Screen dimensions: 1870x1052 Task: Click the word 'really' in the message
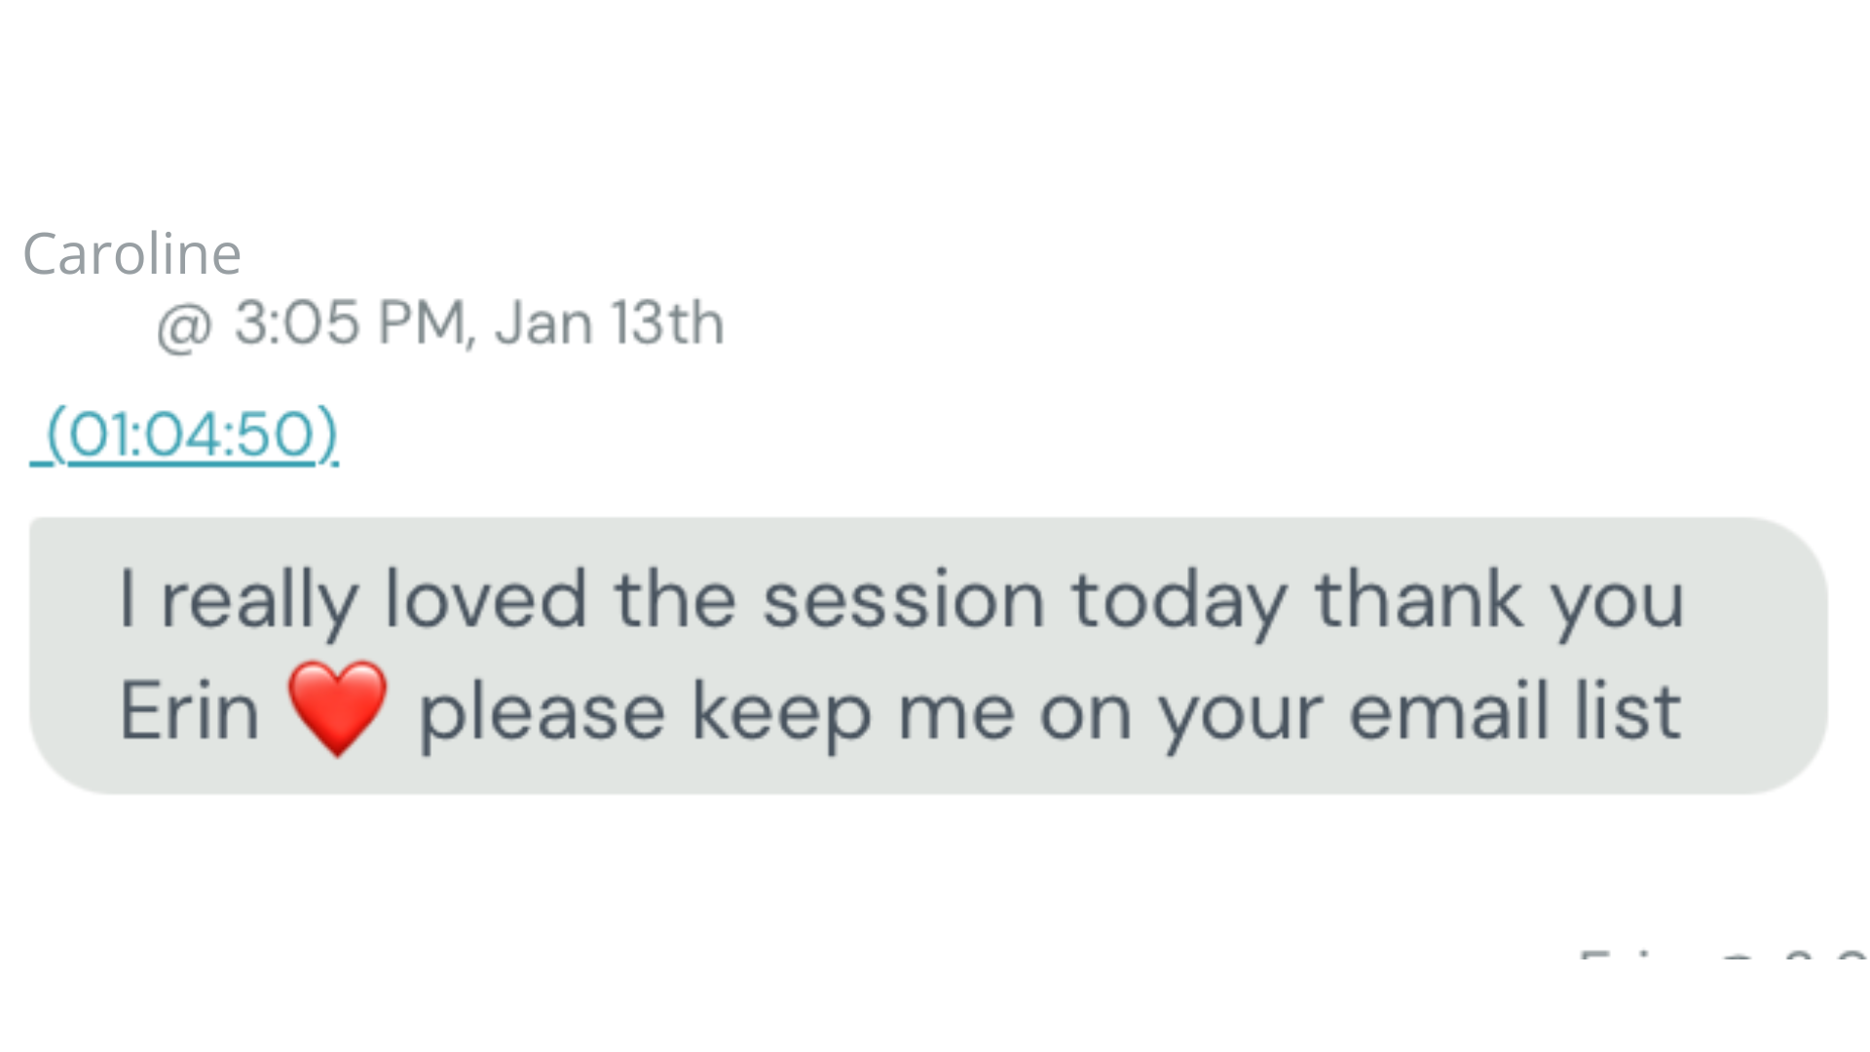(259, 600)
